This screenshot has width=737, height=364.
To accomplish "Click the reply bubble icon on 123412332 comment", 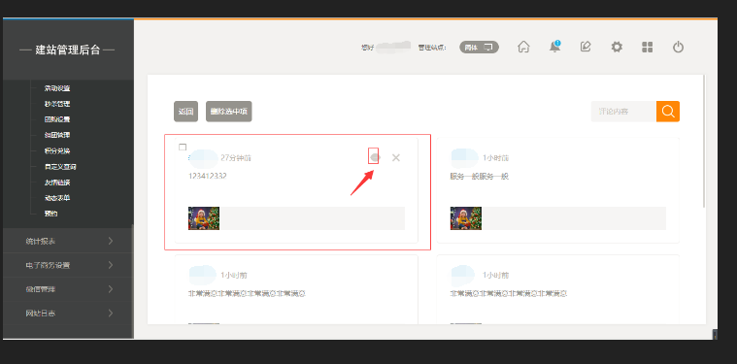I will (374, 157).
